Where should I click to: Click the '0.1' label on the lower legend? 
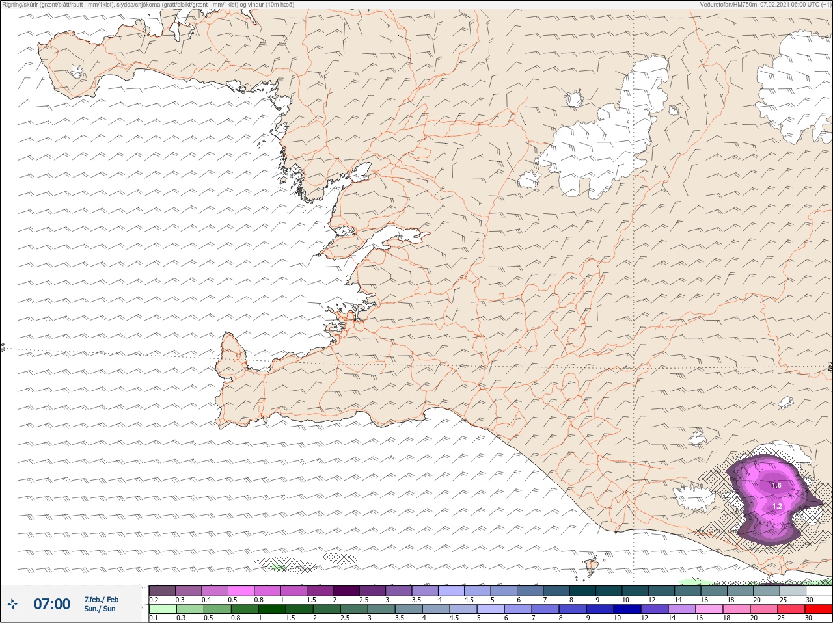pos(154,618)
